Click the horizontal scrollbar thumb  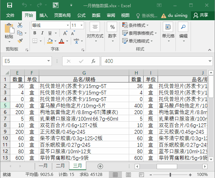167,166
